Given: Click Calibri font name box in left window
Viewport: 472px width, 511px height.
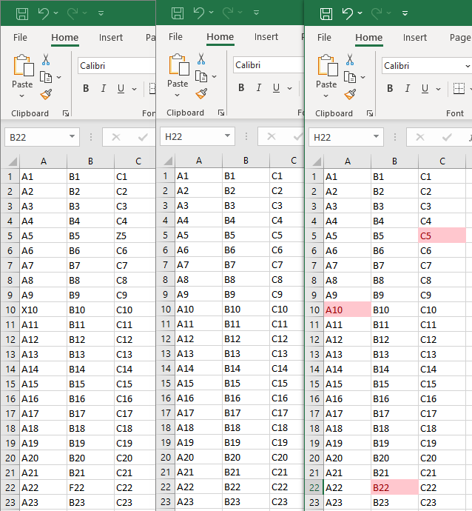Looking at the screenshot, I should [x=117, y=66].
